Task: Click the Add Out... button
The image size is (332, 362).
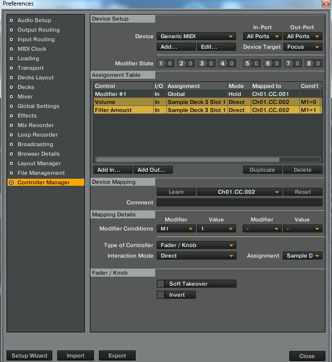Action: coord(153,170)
